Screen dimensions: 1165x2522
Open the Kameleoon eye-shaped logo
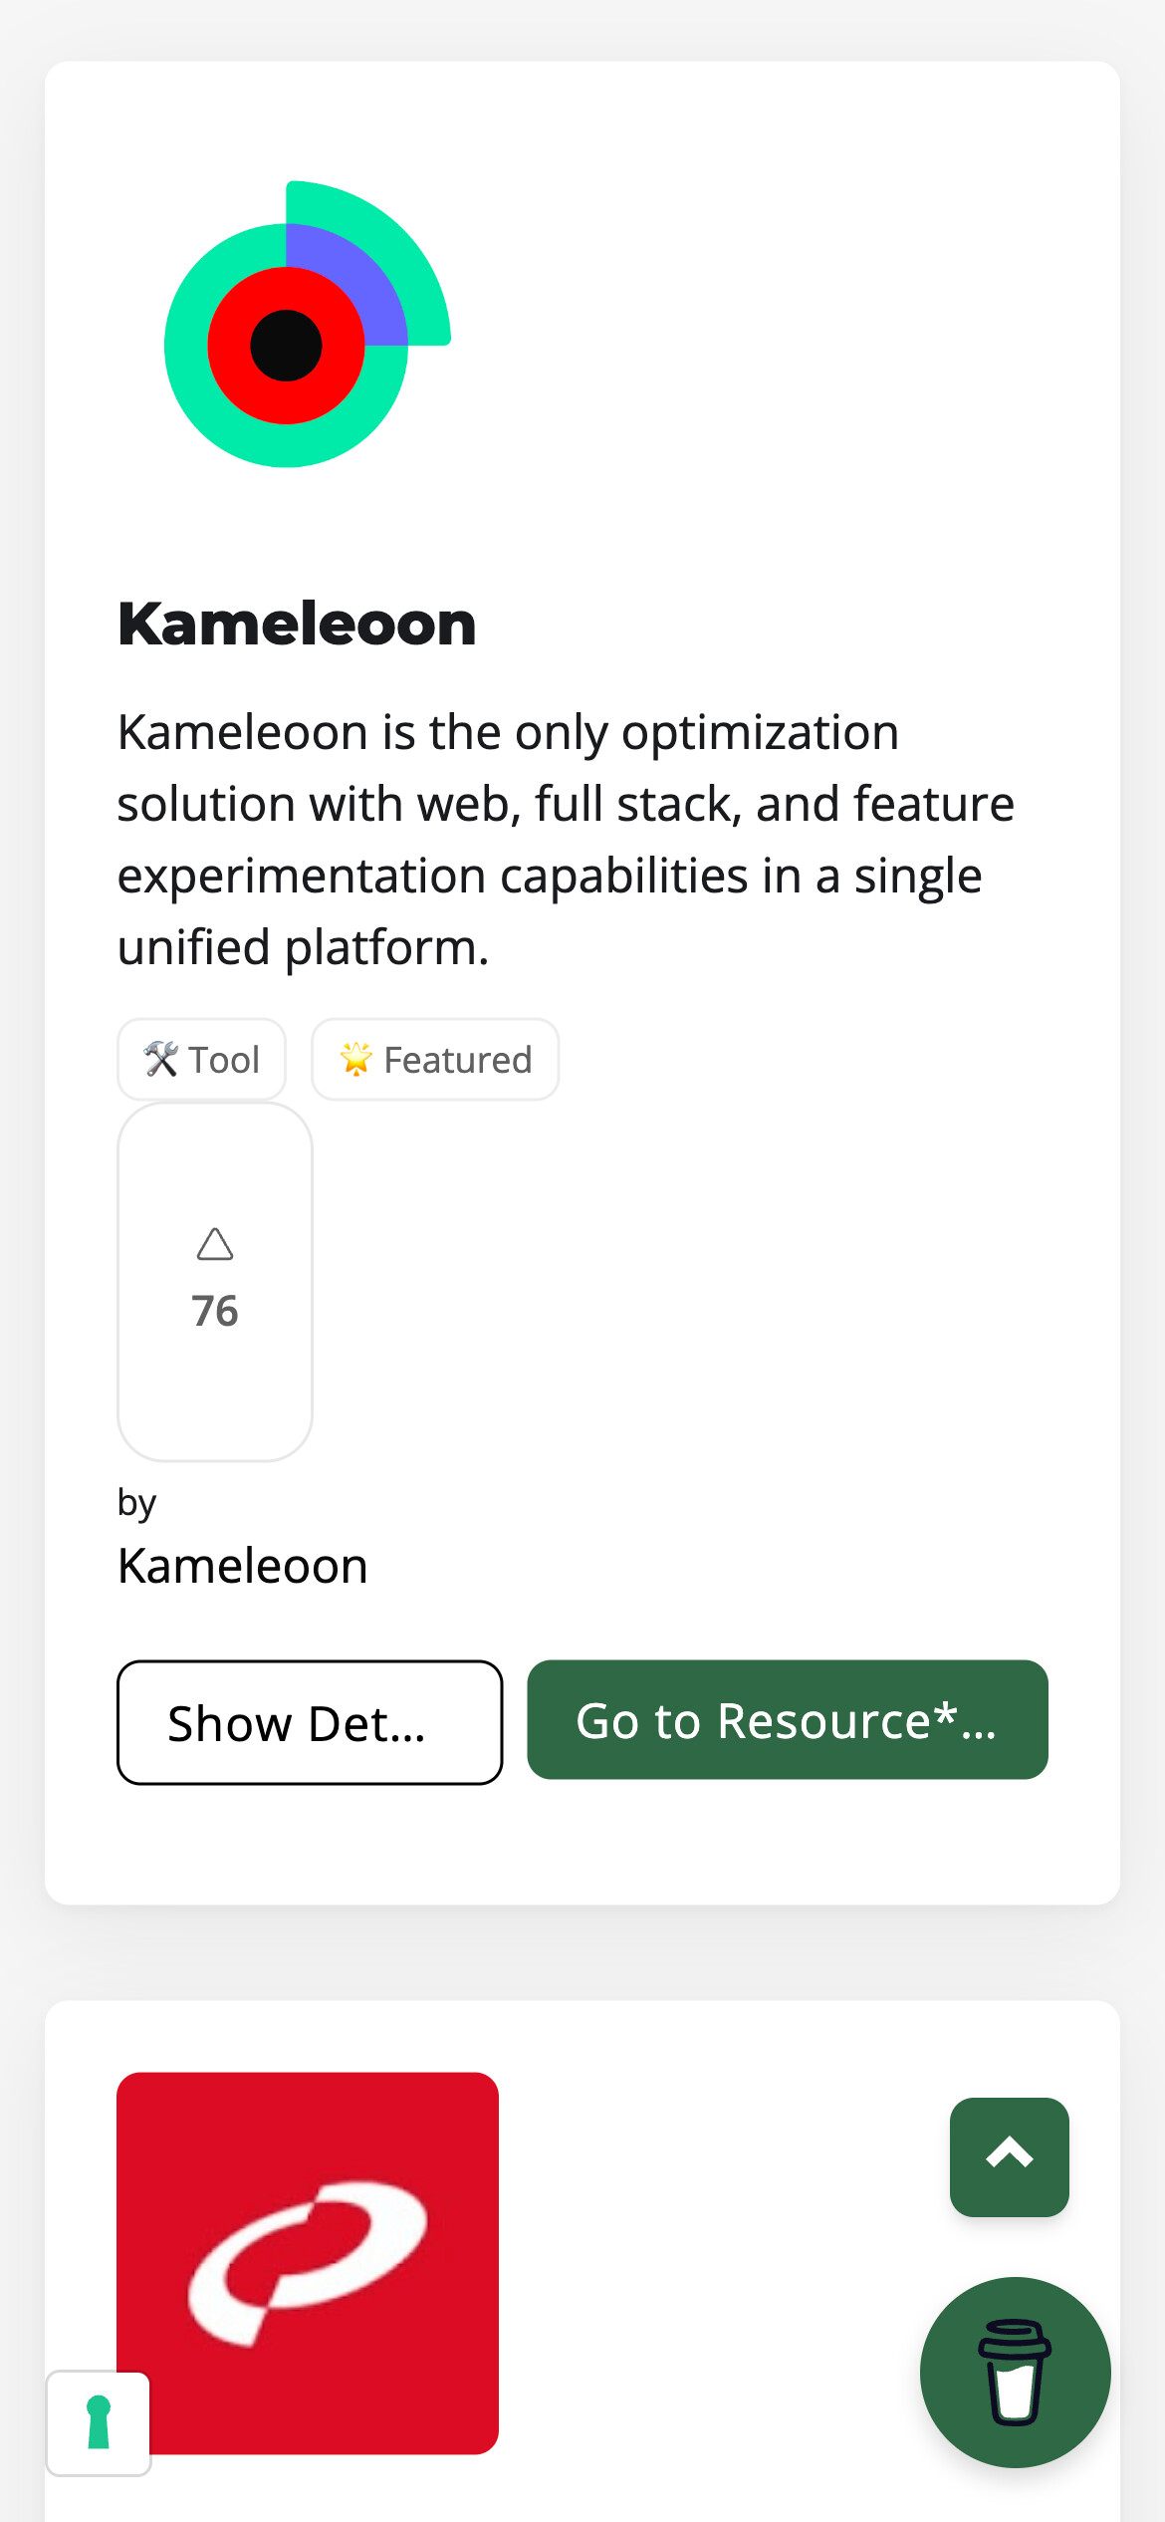(x=308, y=324)
